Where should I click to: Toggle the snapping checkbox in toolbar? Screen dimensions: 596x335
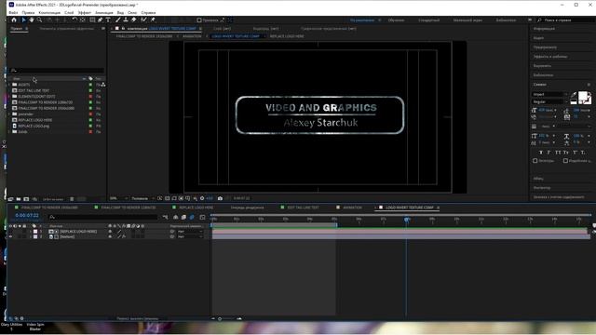point(199,20)
